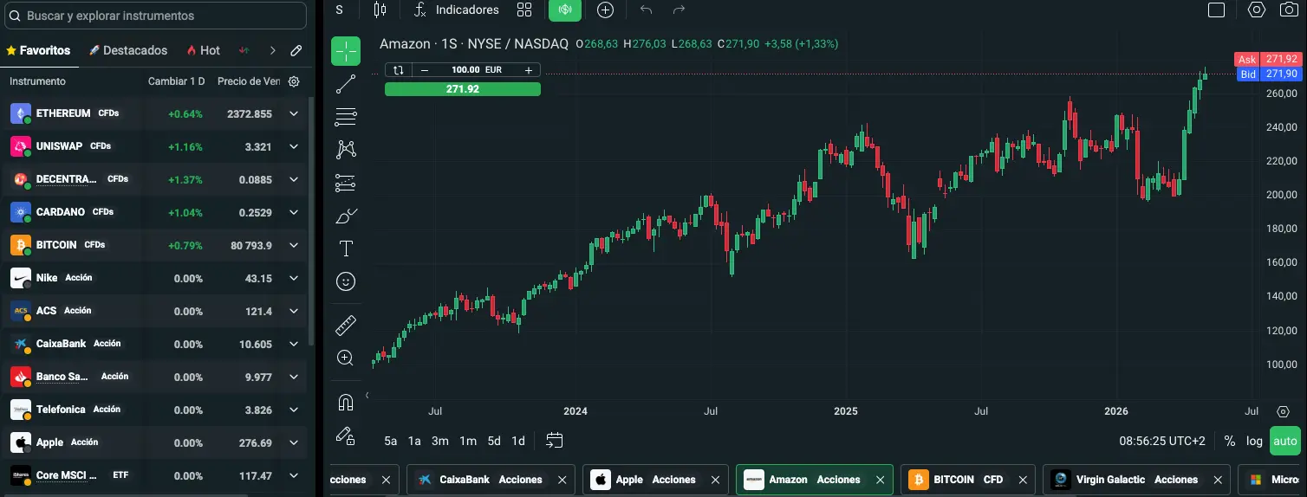Viewport: 1307px width, 497px height.
Task: Flip the order direction arrows
Action: pyautogui.click(x=398, y=69)
